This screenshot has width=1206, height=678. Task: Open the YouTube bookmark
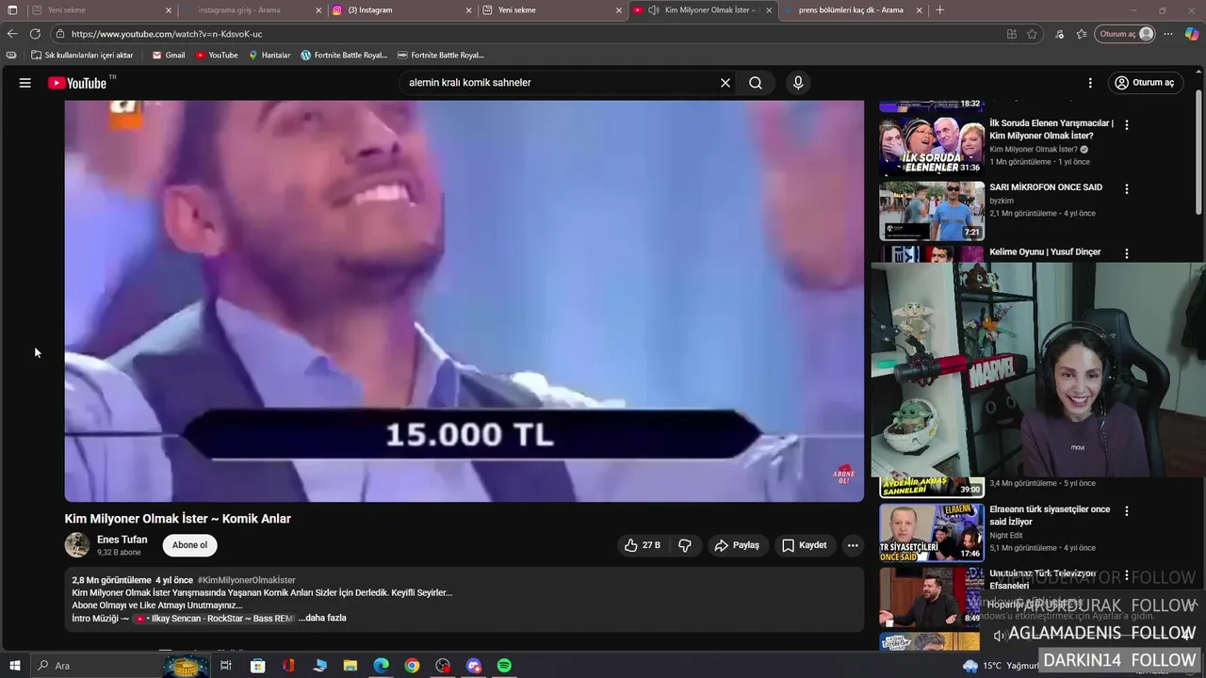click(217, 55)
